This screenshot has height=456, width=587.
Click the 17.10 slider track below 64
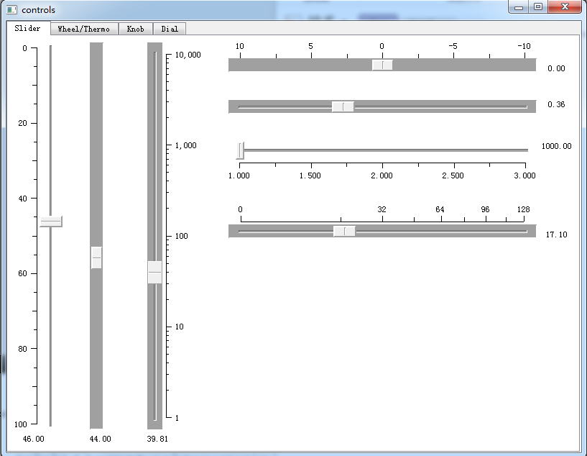441,231
